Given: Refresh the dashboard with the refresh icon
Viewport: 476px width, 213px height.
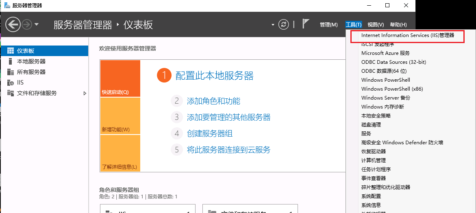Looking at the screenshot, I should (284, 24).
